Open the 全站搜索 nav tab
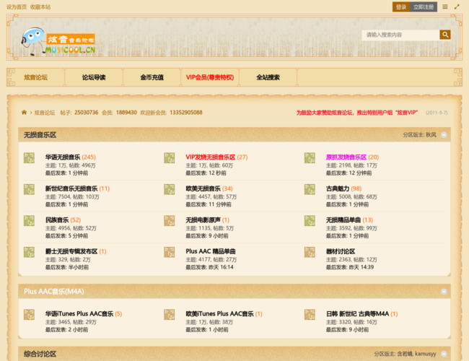This screenshot has width=469, height=361. pyautogui.click(x=268, y=77)
